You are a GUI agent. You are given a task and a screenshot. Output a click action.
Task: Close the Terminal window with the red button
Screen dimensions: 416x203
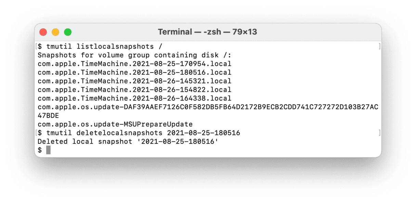click(43, 32)
